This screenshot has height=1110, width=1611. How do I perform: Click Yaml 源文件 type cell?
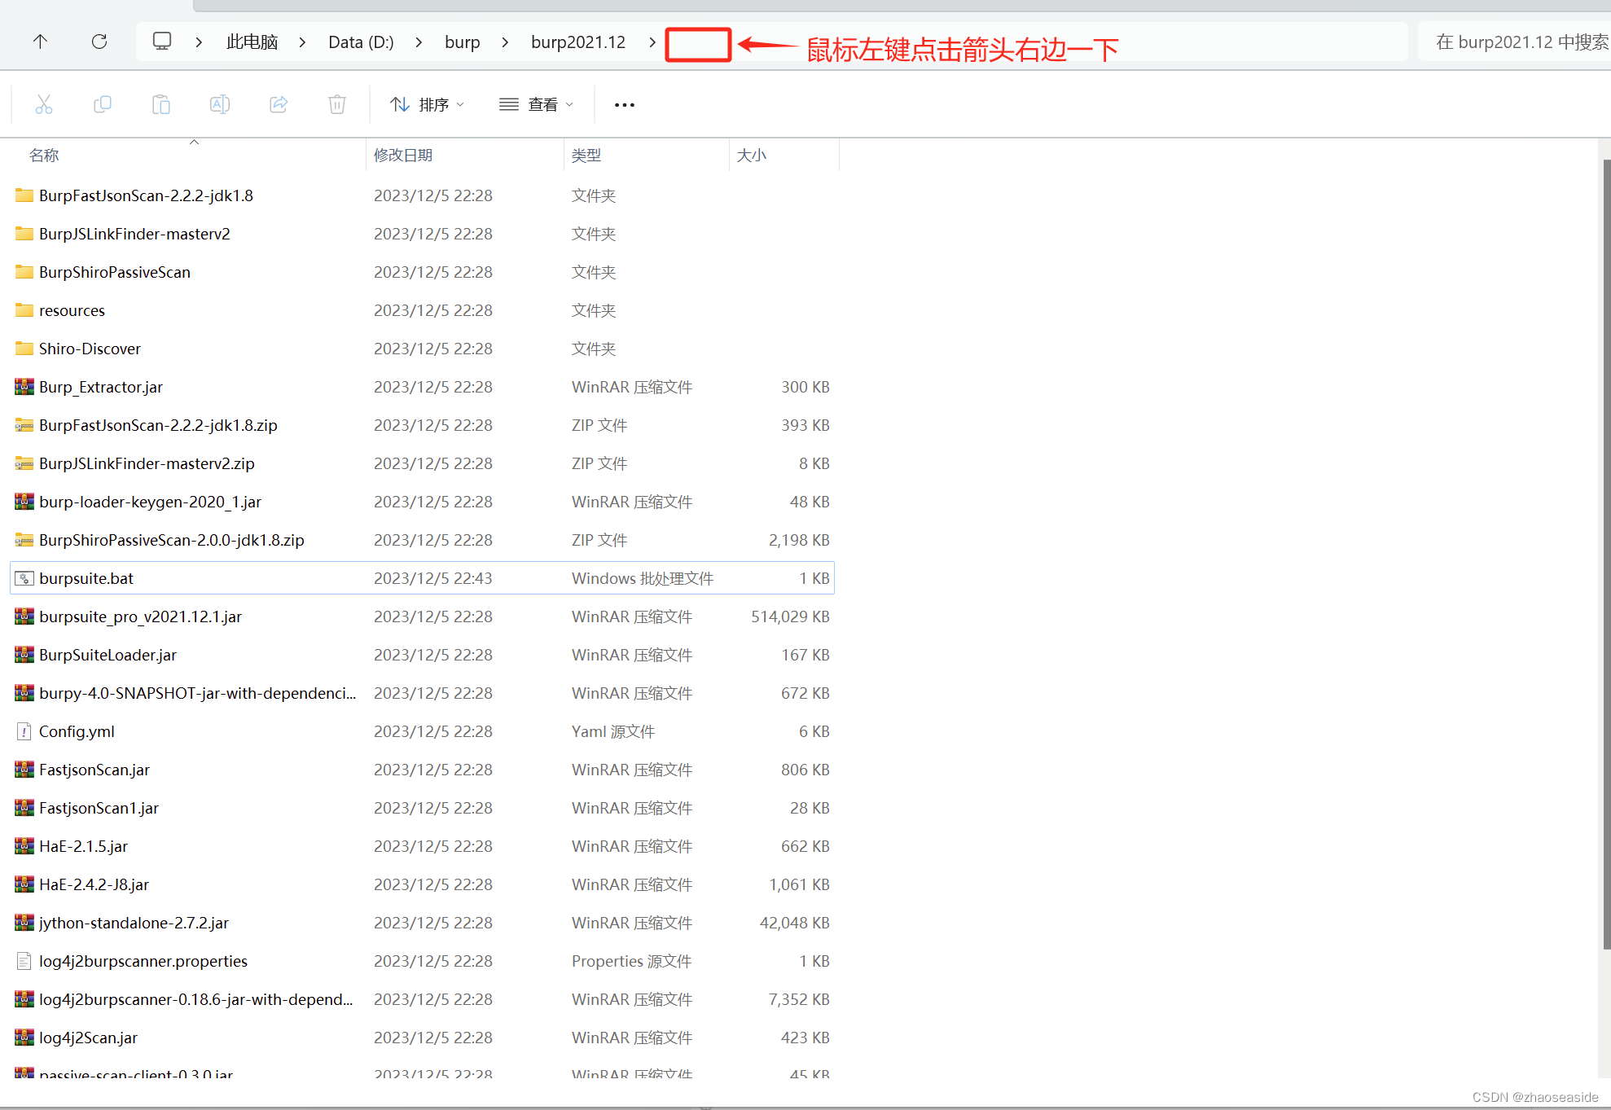tap(613, 731)
